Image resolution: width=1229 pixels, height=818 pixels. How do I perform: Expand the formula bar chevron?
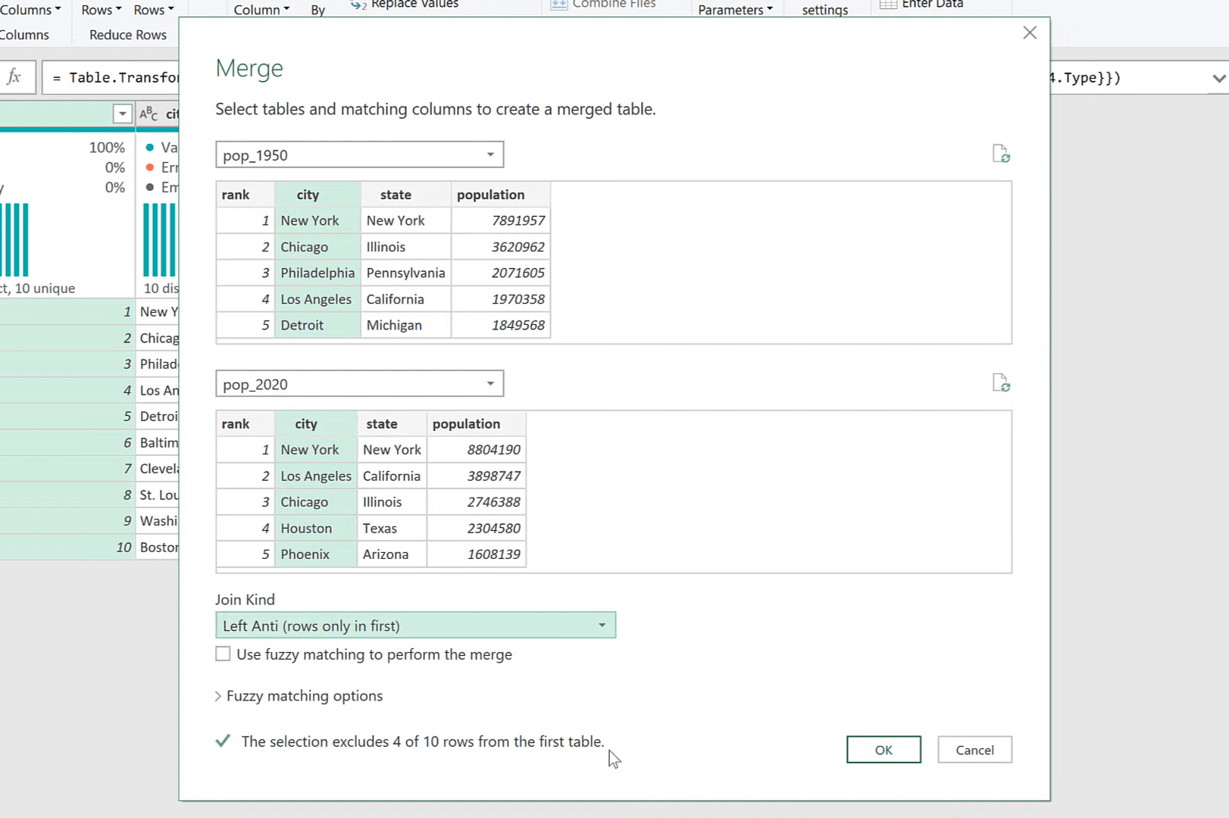coord(1218,78)
